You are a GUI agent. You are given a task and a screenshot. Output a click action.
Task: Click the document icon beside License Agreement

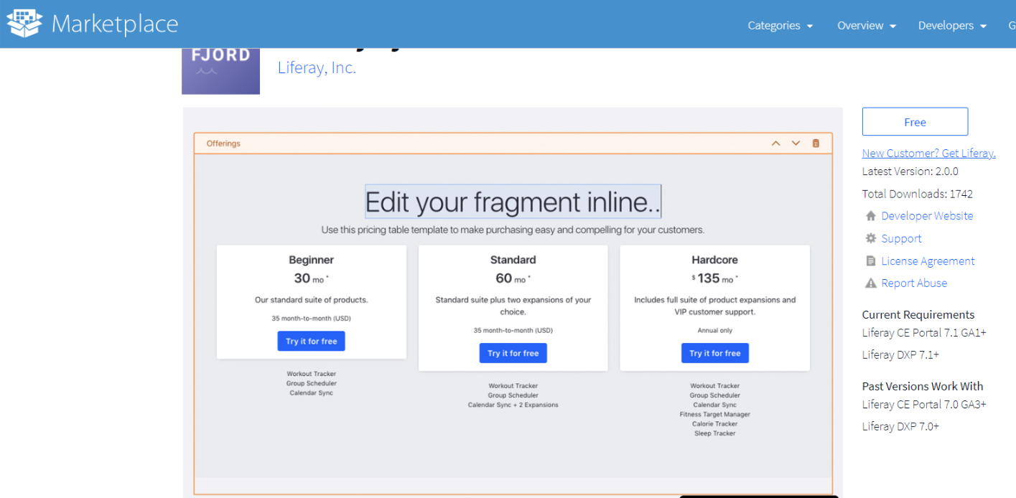tap(871, 261)
